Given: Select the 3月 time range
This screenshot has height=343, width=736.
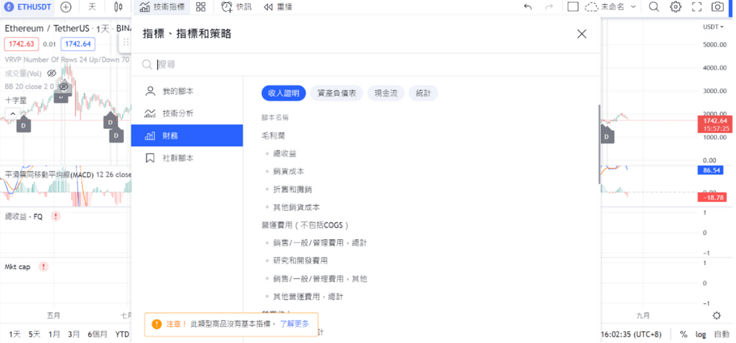Looking at the screenshot, I should coord(74,334).
